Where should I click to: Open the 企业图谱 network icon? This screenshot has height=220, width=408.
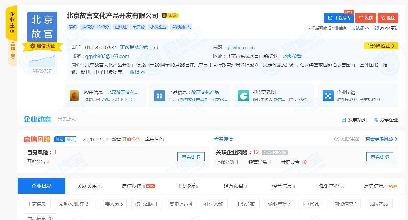point(328,96)
